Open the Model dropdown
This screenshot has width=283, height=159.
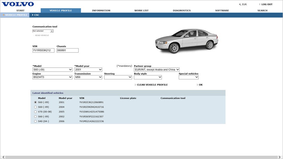[x=52, y=70]
